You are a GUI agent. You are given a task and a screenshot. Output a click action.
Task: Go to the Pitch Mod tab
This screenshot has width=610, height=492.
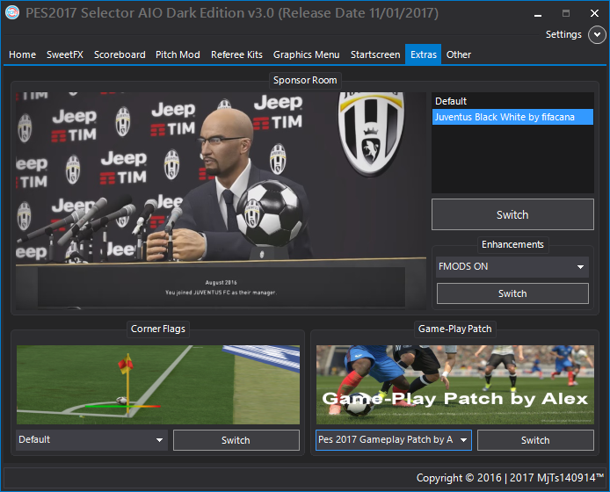tap(178, 54)
